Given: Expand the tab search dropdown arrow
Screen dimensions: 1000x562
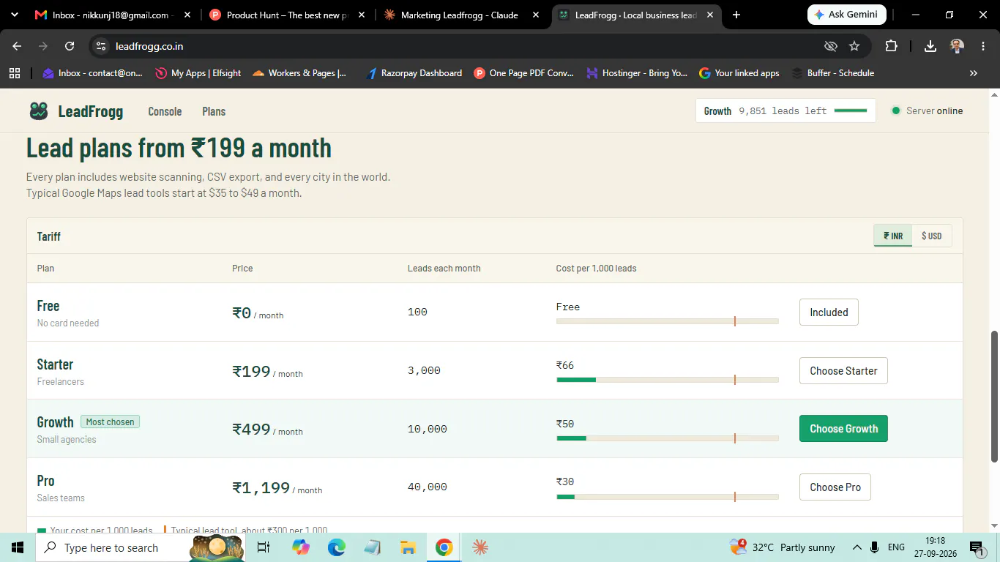Looking at the screenshot, I should click(x=14, y=15).
